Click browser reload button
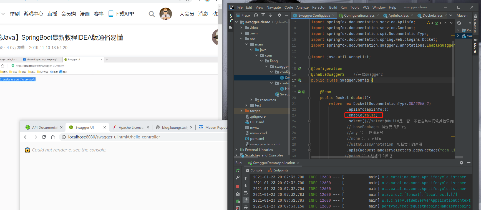Screen dimensions: 481x210 (x=44, y=137)
